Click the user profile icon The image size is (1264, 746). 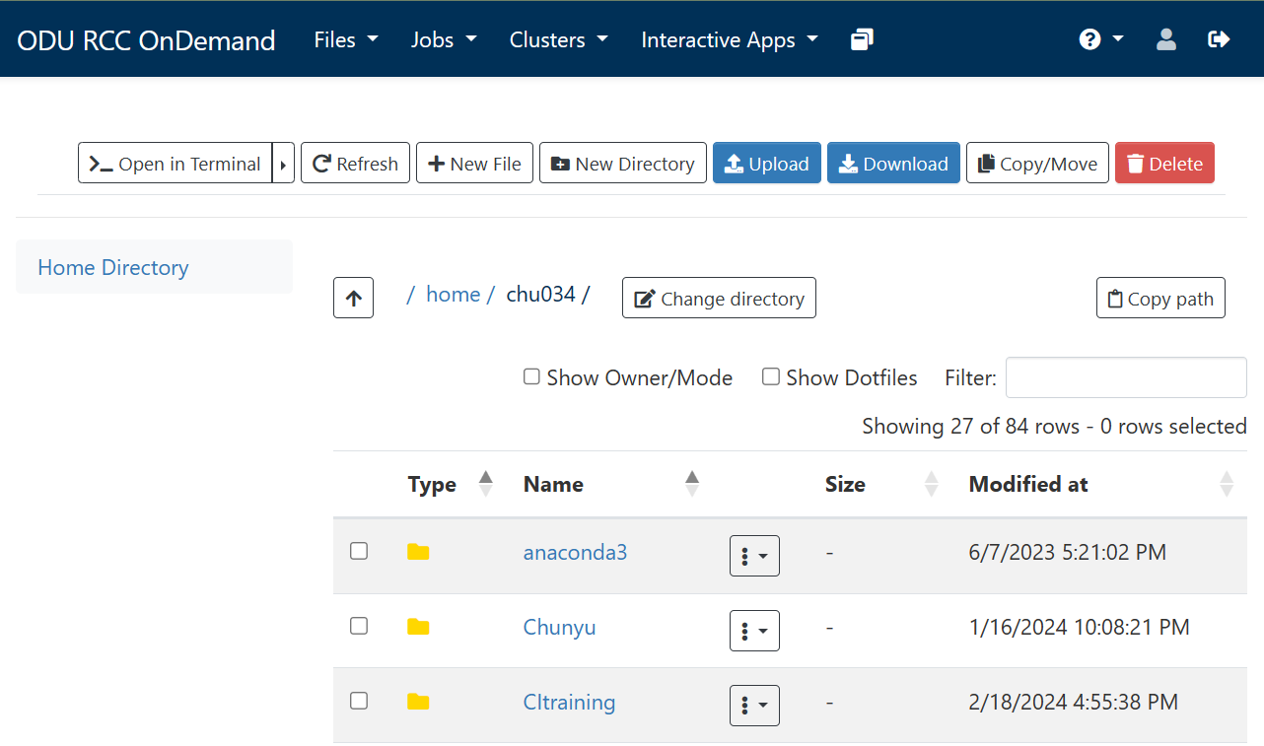point(1166,39)
